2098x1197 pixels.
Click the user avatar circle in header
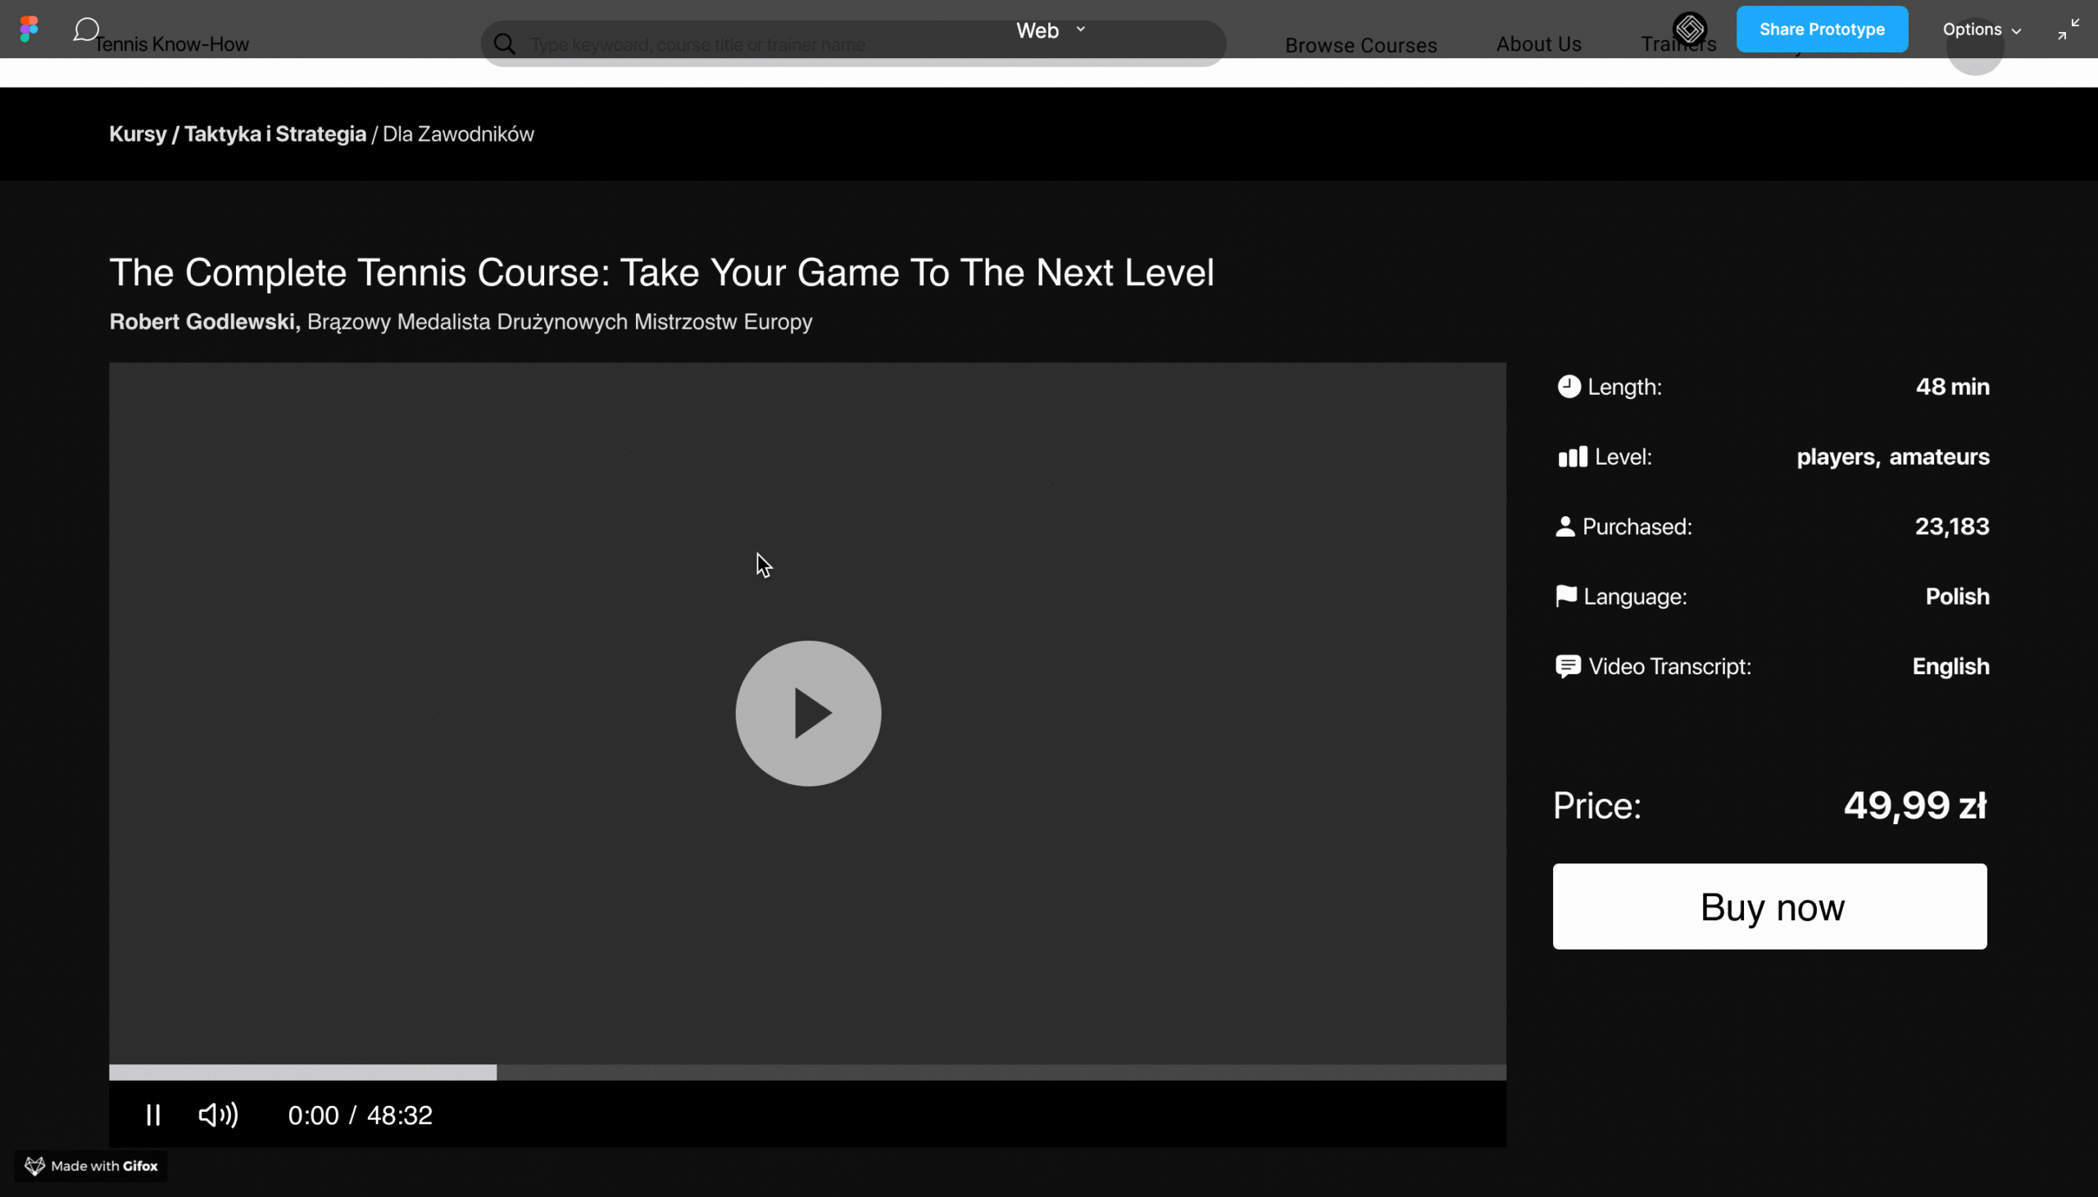1975,48
